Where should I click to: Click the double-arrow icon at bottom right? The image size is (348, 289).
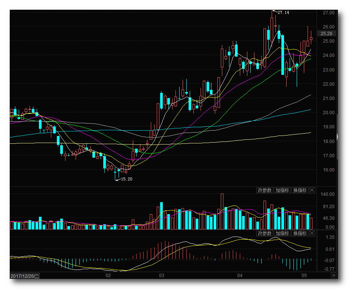[333, 276]
